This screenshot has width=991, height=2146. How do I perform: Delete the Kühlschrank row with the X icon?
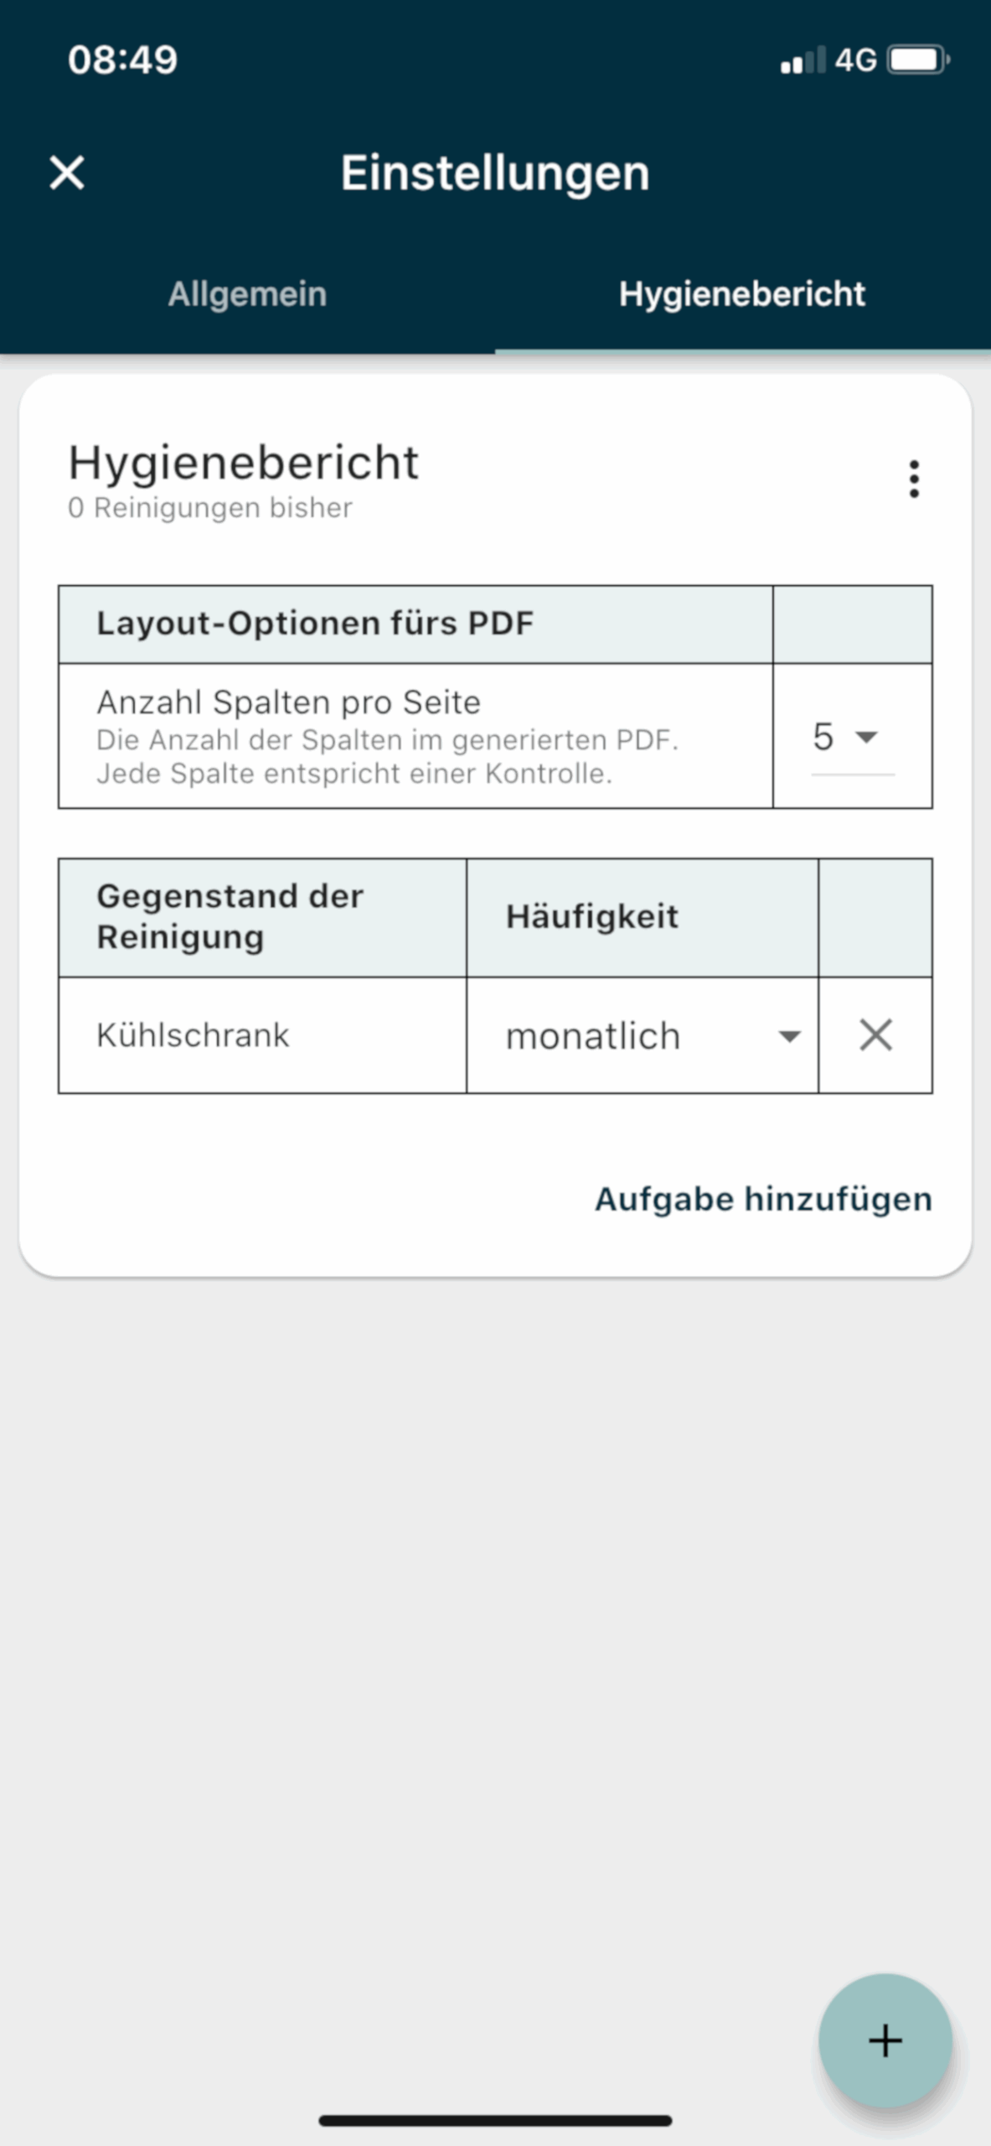click(875, 1035)
